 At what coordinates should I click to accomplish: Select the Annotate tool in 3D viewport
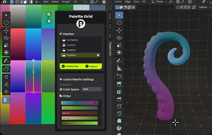[119, 61]
